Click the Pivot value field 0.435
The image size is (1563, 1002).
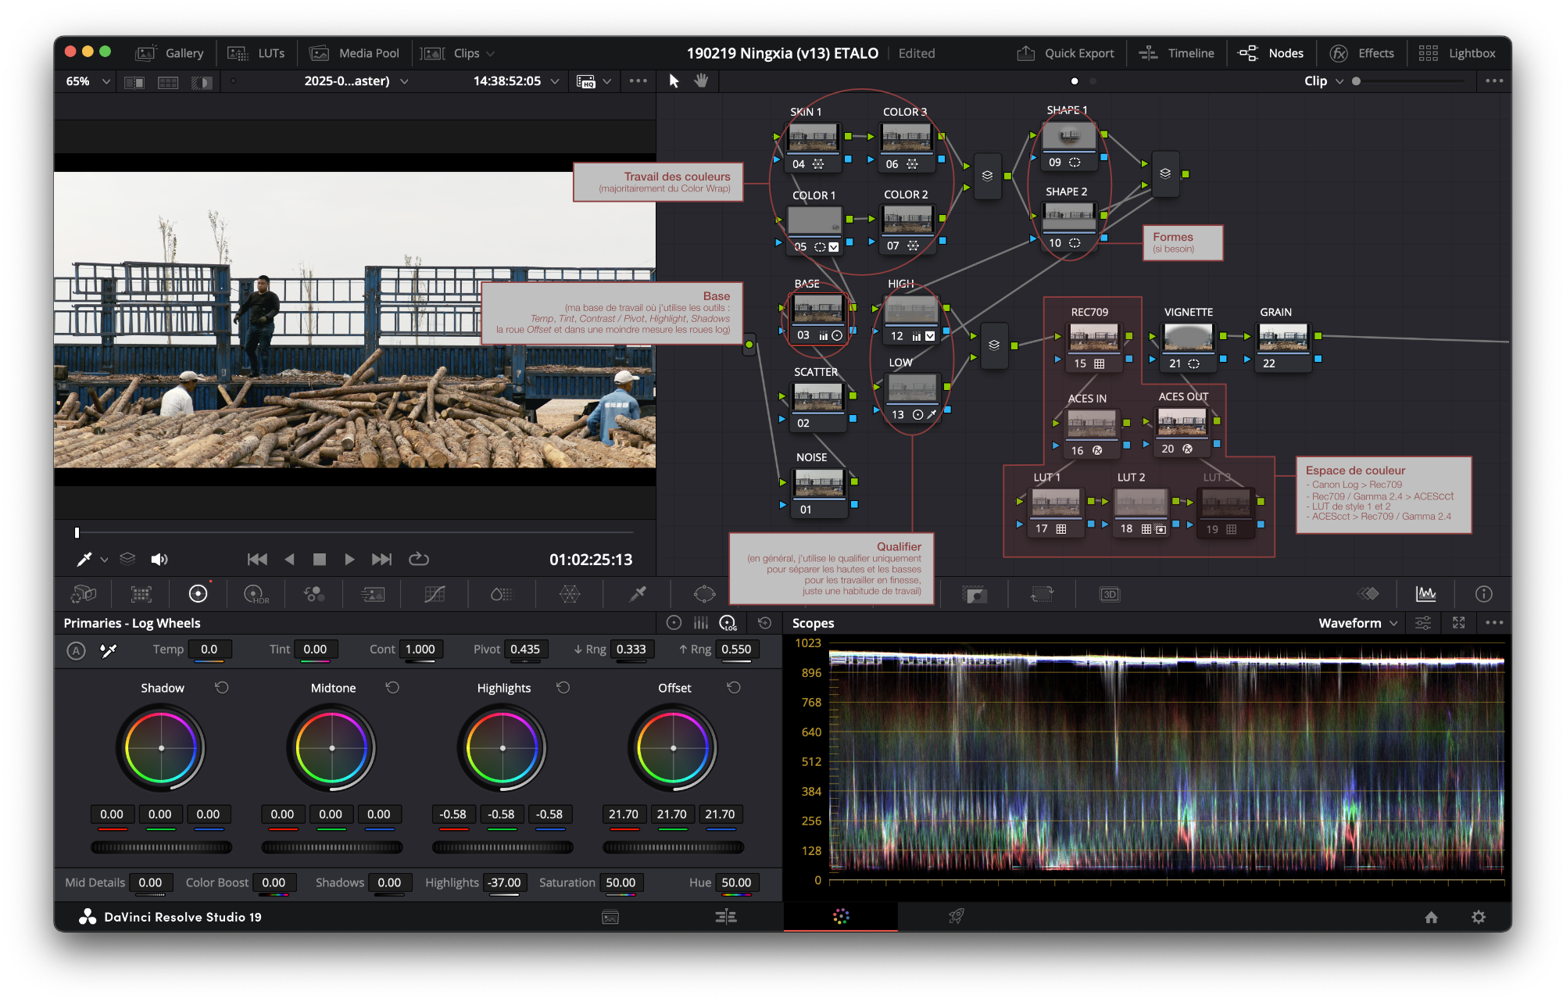pyautogui.click(x=525, y=650)
